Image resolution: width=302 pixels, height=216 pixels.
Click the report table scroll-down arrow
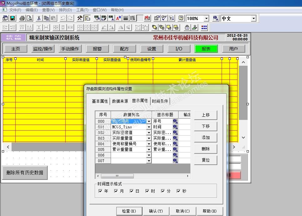pos(243,137)
